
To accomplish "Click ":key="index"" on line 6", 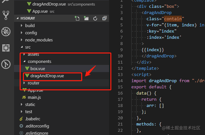I will [x=161, y=31].
